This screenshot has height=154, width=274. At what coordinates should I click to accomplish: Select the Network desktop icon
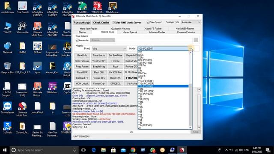coord(7,47)
